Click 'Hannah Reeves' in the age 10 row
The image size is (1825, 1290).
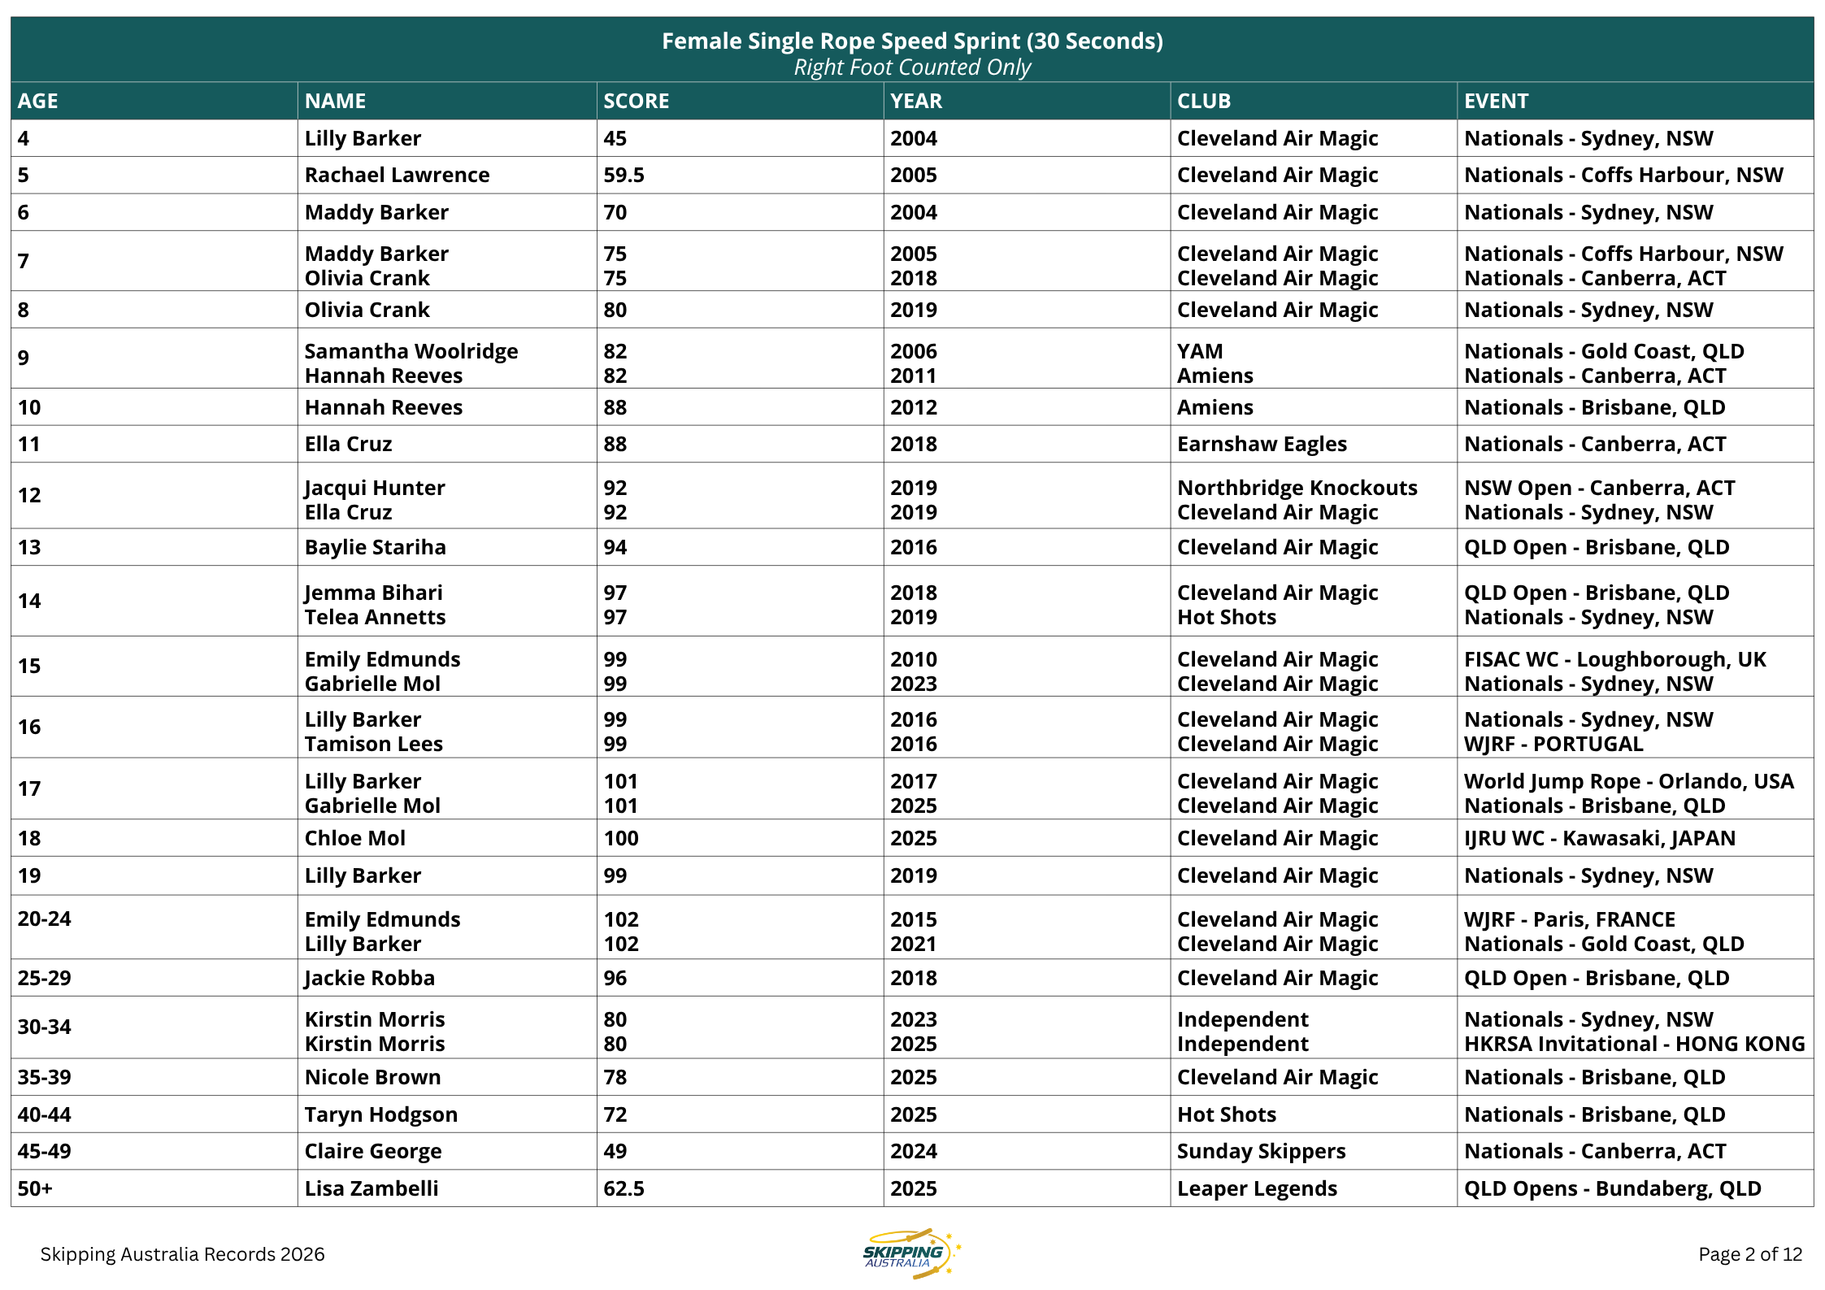point(383,407)
